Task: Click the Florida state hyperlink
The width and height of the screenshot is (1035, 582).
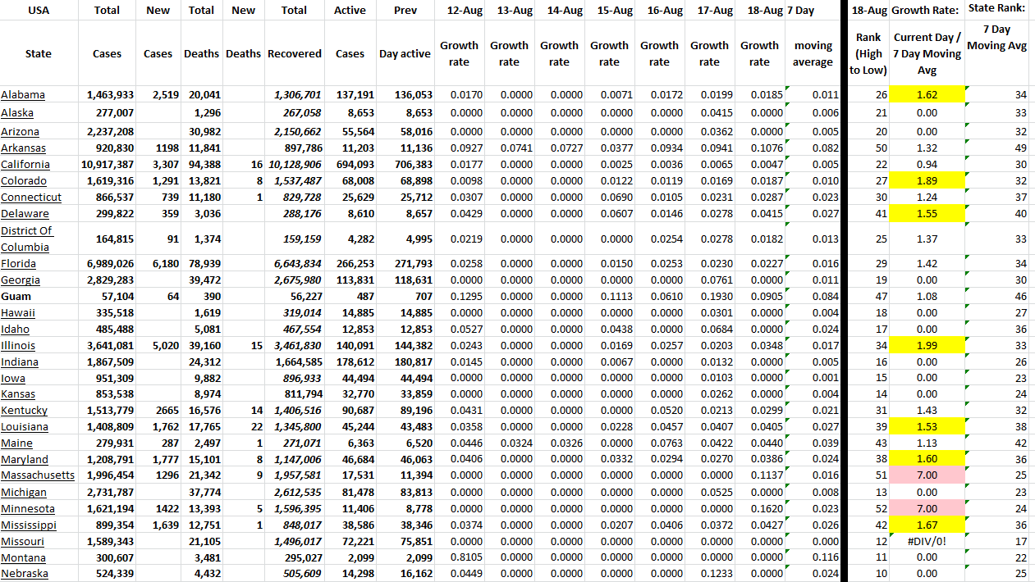Action: click(19, 264)
